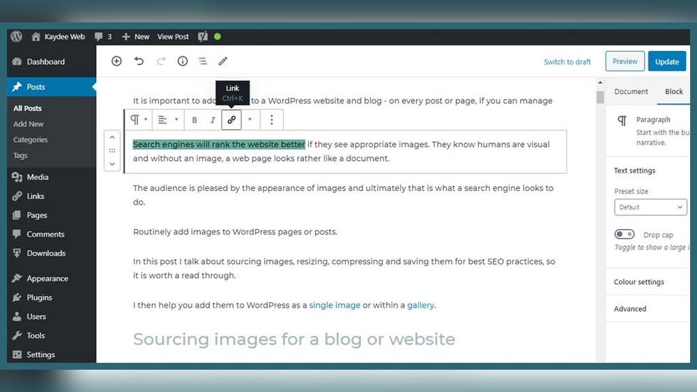Open Pages in sidebar
The height and width of the screenshot is (392, 697).
click(51, 215)
